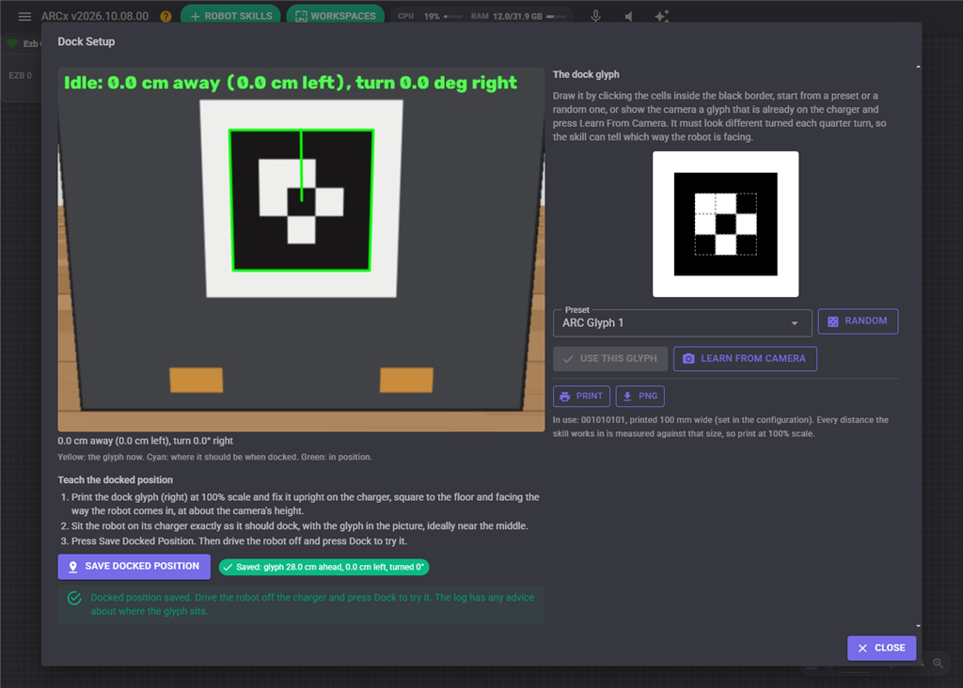Click the magnifier zoom icon bottom right
The image size is (963, 688).
pyautogui.click(x=938, y=663)
